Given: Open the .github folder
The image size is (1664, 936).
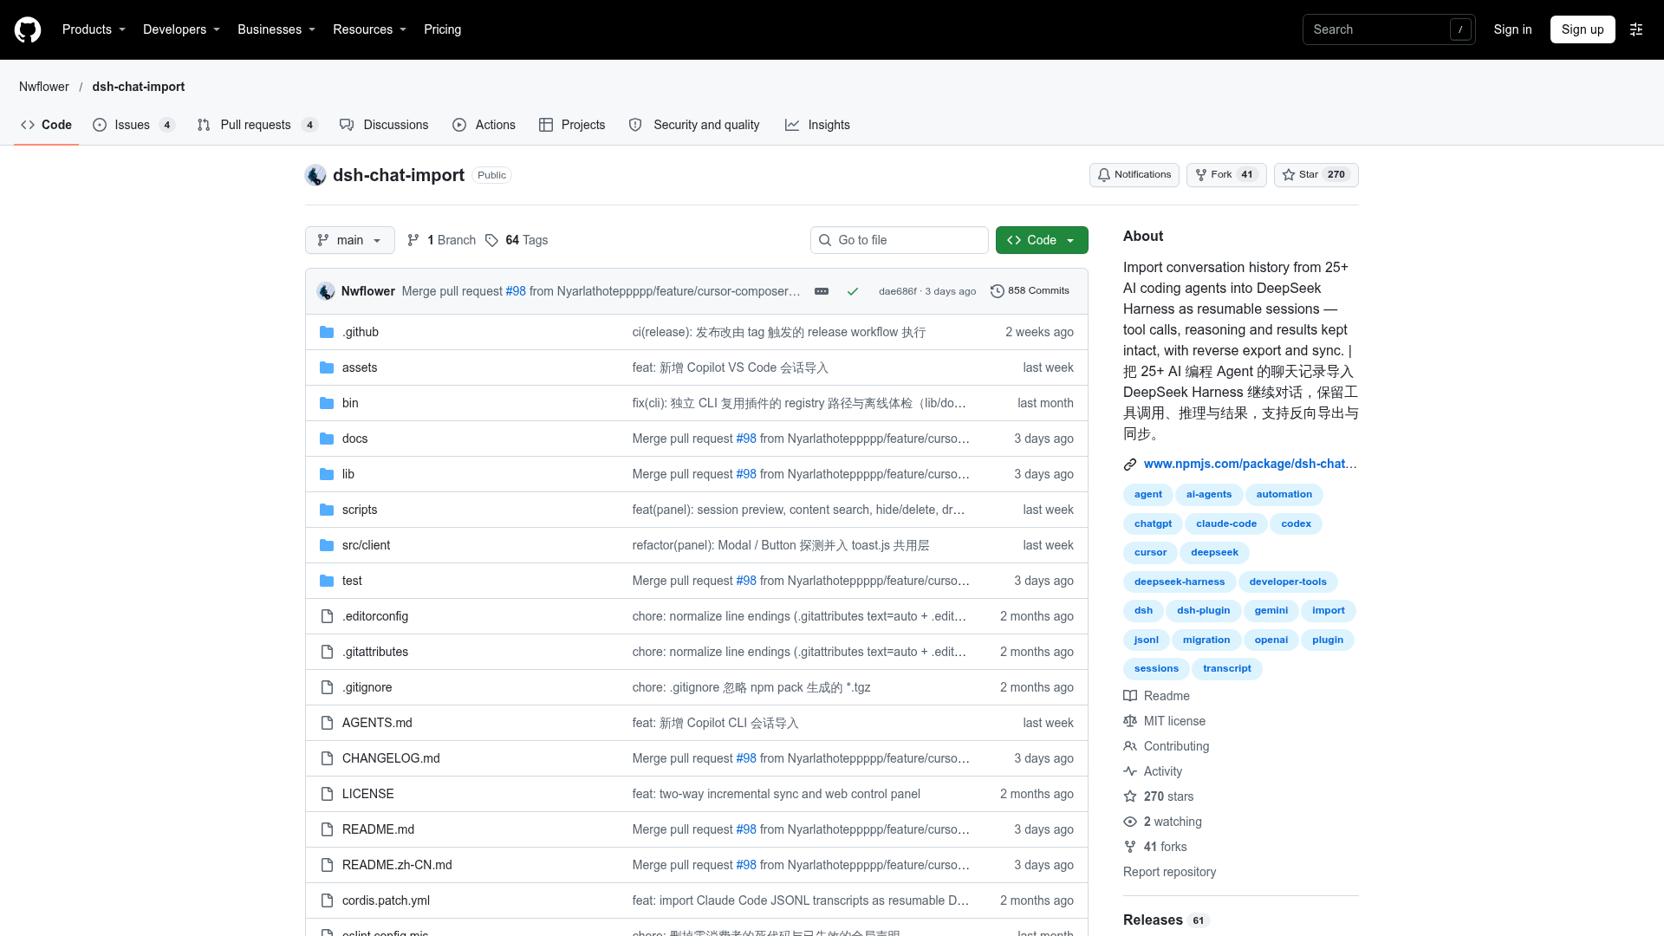Looking at the screenshot, I should pos(361,332).
